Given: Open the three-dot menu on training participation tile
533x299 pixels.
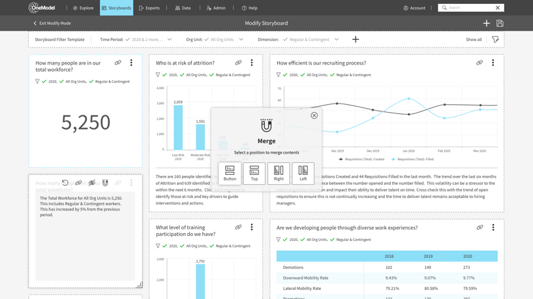Looking at the screenshot, I should pos(252,227).
